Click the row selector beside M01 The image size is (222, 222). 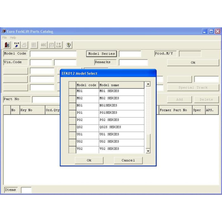[72, 92]
